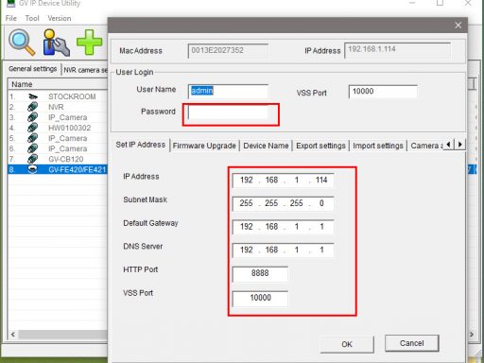This screenshot has width=484, height=363.
Task: Open the Firmware Upgrade tab
Action: 204,146
